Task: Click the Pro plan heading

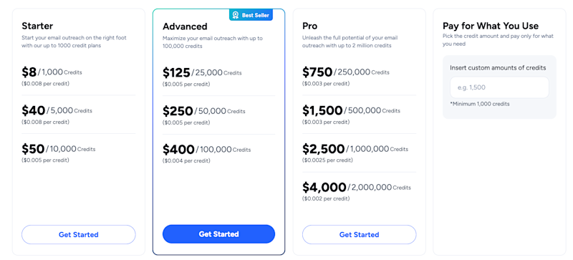Action: coord(310,26)
